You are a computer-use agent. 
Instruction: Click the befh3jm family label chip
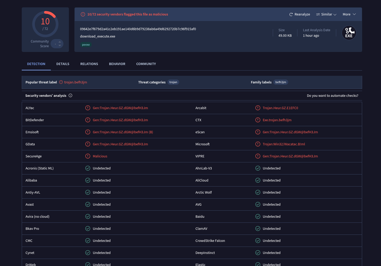tap(281, 82)
